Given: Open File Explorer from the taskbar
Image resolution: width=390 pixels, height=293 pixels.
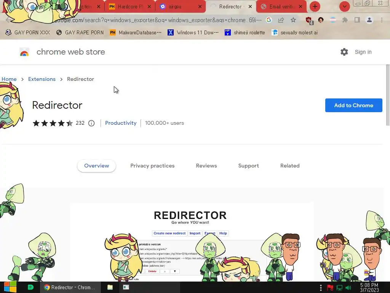Looking at the screenshot, I should 110,287.
